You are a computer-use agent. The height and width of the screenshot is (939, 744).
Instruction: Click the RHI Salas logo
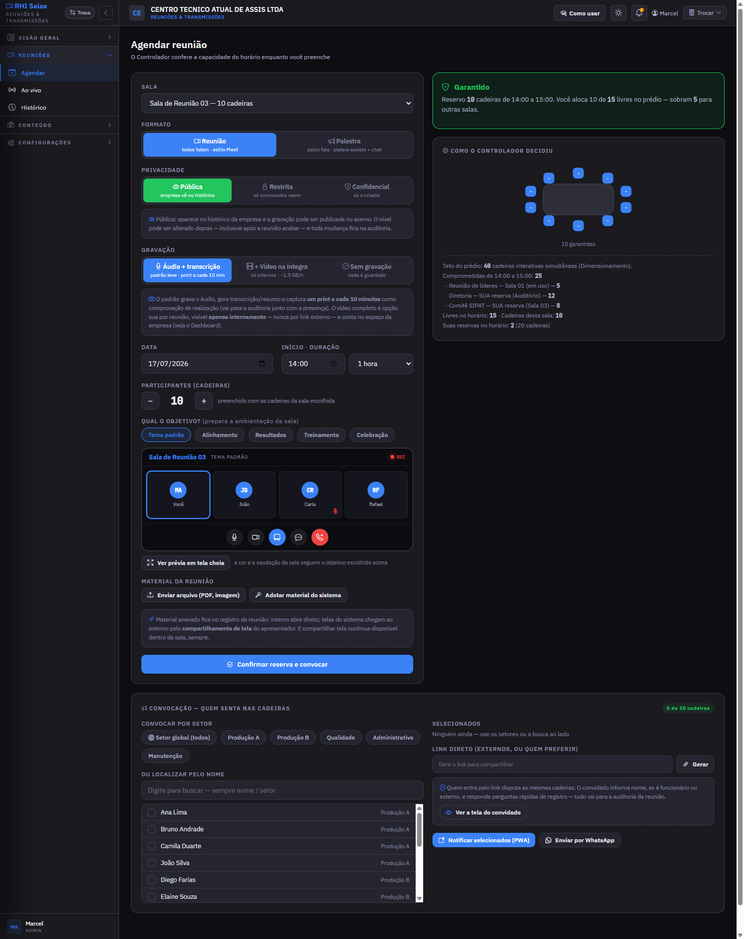(26, 6)
